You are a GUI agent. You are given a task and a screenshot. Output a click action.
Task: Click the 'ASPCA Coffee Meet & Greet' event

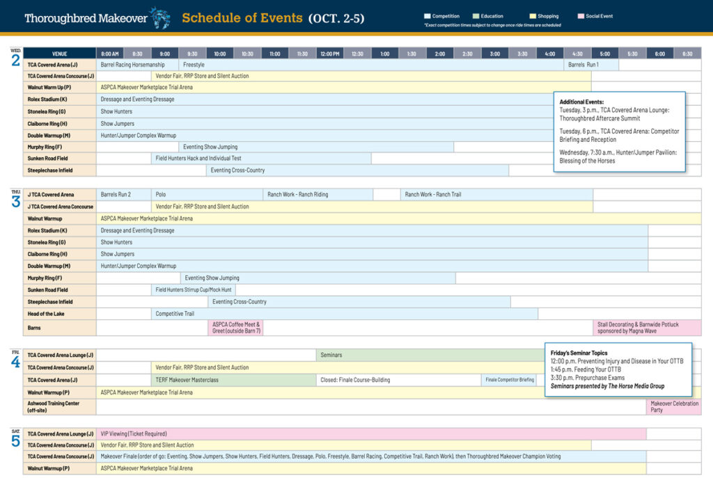[235, 328]
